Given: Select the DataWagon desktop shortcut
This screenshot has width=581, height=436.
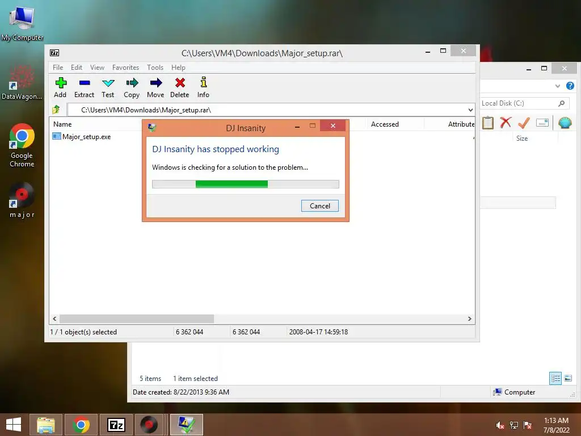Looking at the screenshot, I should (x=22, y=82).
